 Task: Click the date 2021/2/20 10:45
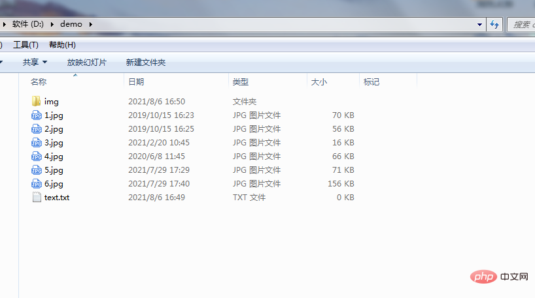159,143
